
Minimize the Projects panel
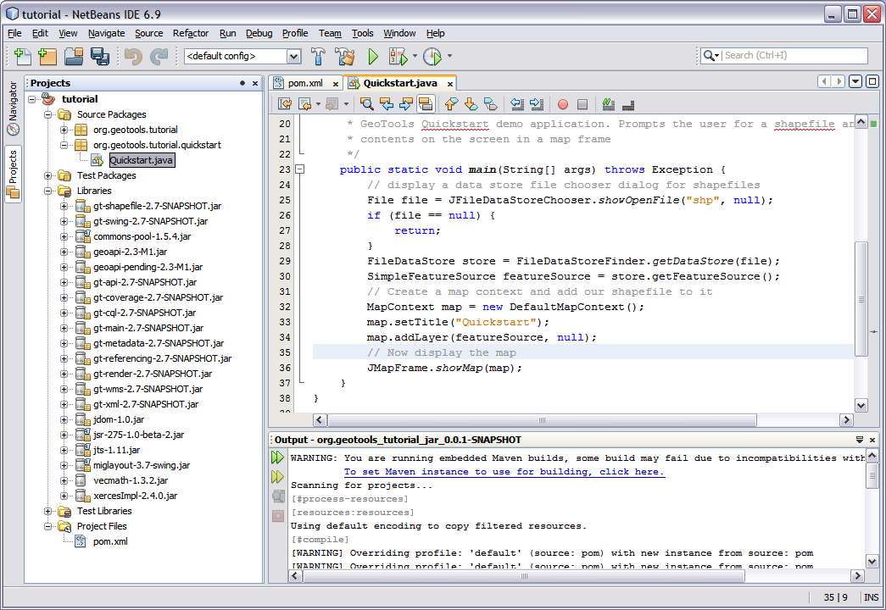242,83
